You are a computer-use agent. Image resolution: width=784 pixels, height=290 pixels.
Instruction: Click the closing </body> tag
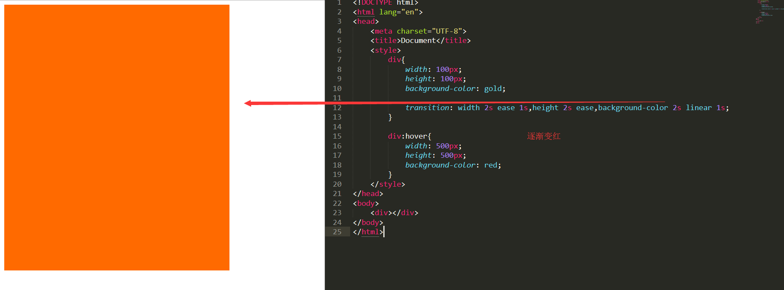[368, 222]
